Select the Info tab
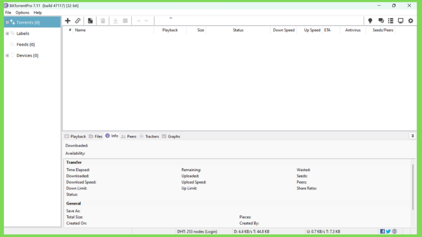Screen dimensions: 422x237 tap(112, 136)
